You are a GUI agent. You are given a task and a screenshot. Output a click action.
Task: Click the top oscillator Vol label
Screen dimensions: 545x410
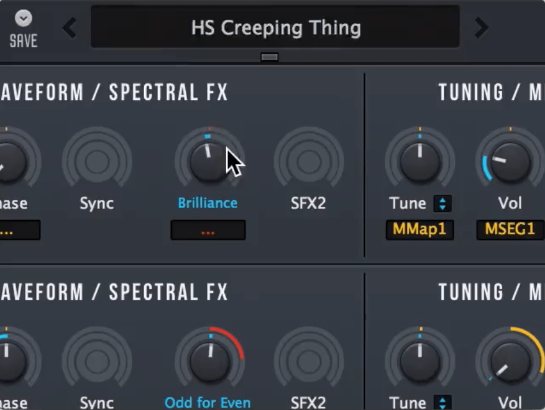click(x=510, y=203)
